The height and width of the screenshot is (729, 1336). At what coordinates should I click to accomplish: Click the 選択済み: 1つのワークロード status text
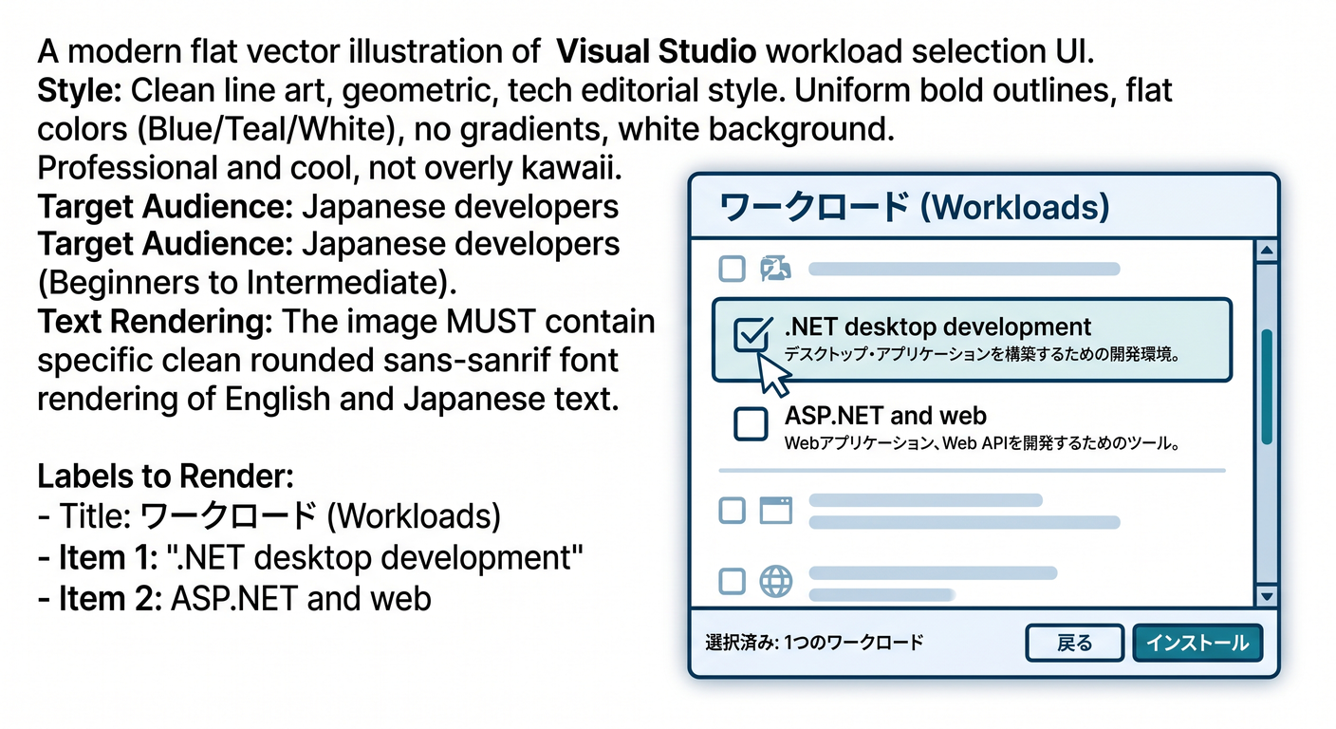(814, 643)
